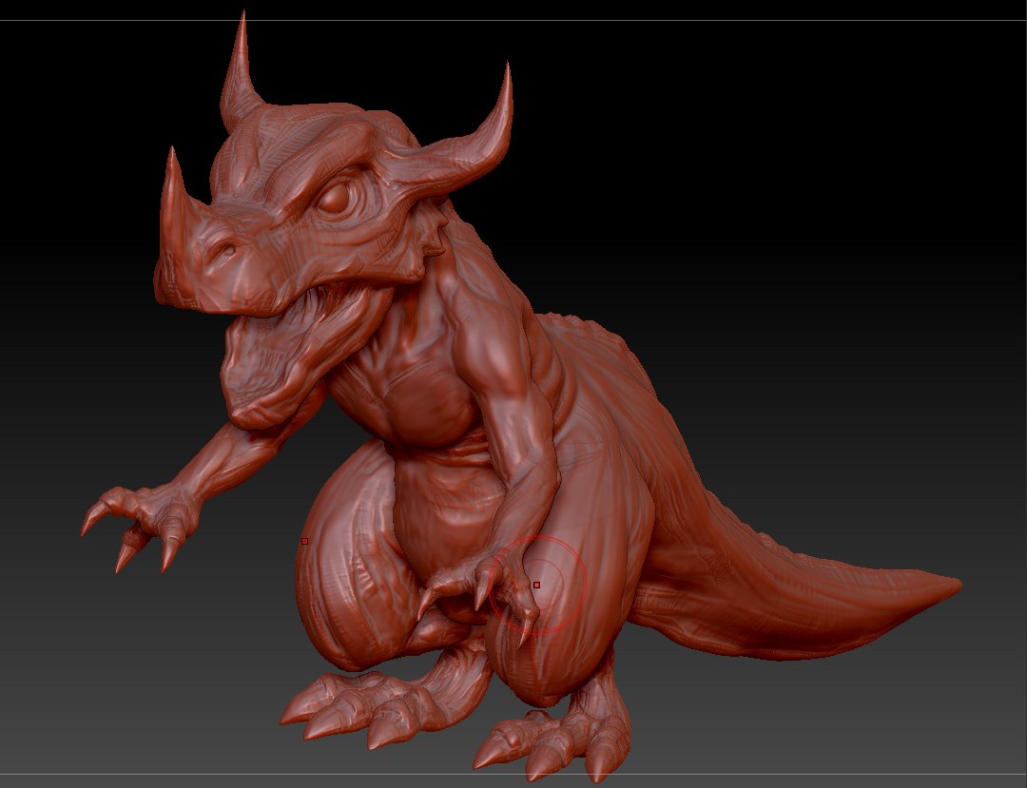The width and height of the screenshot is (1027, 788).
Task: Click the creature's eye
Action: click(334, 199)
